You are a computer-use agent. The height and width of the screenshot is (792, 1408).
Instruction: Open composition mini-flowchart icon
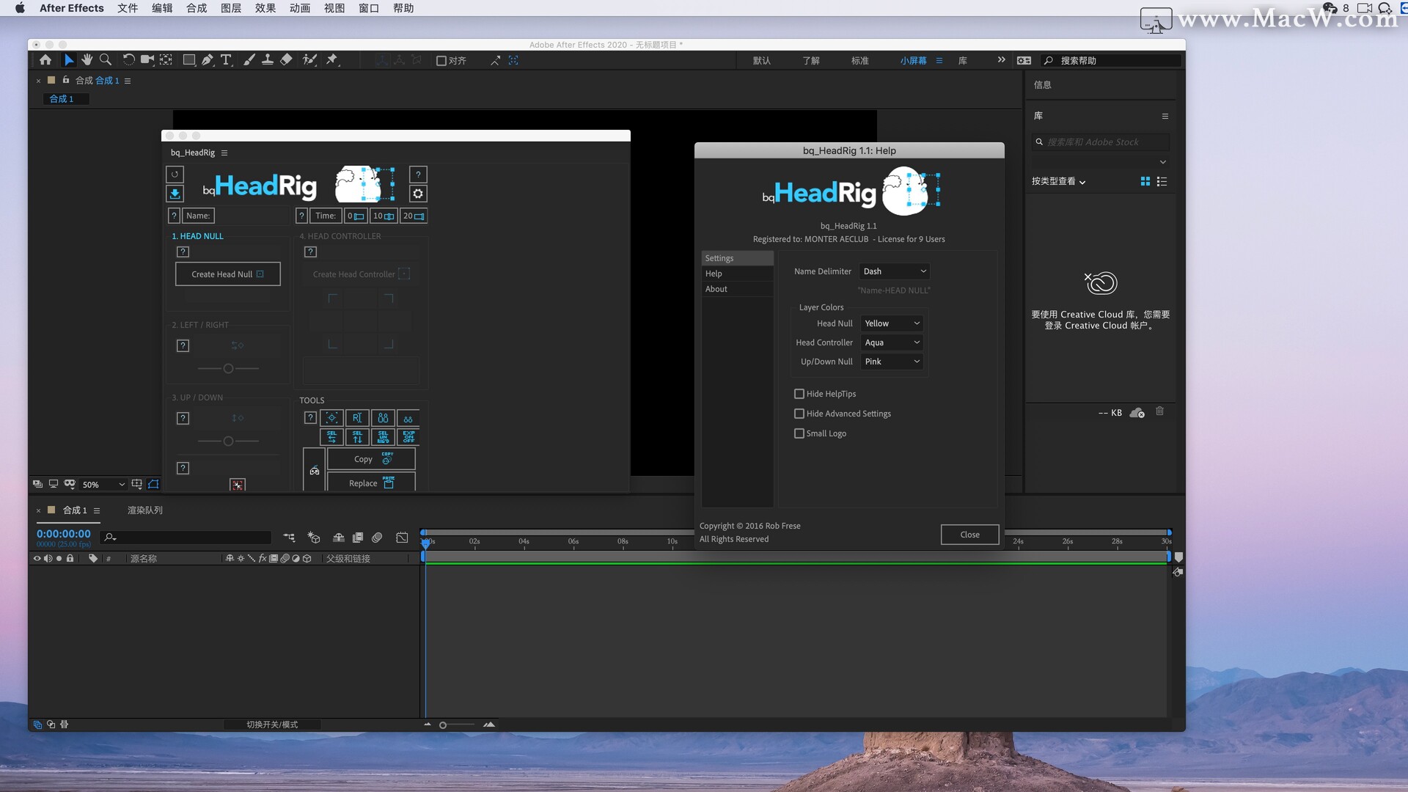(289, 538)
